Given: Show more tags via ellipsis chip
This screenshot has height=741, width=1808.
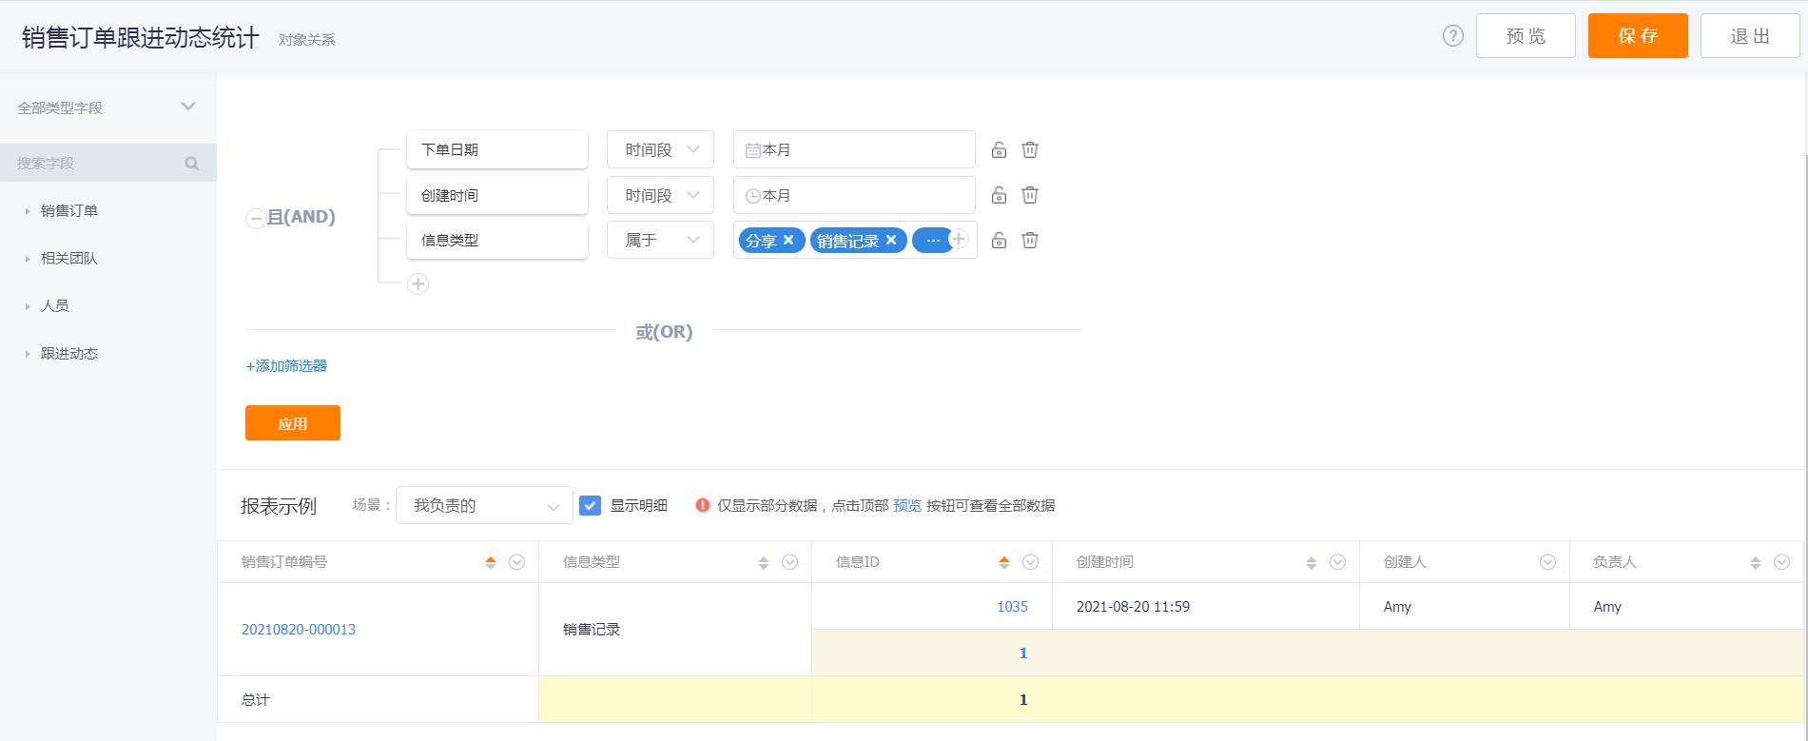Looking at the screenshot, I should pyautogui.click(x=932, y=241).
